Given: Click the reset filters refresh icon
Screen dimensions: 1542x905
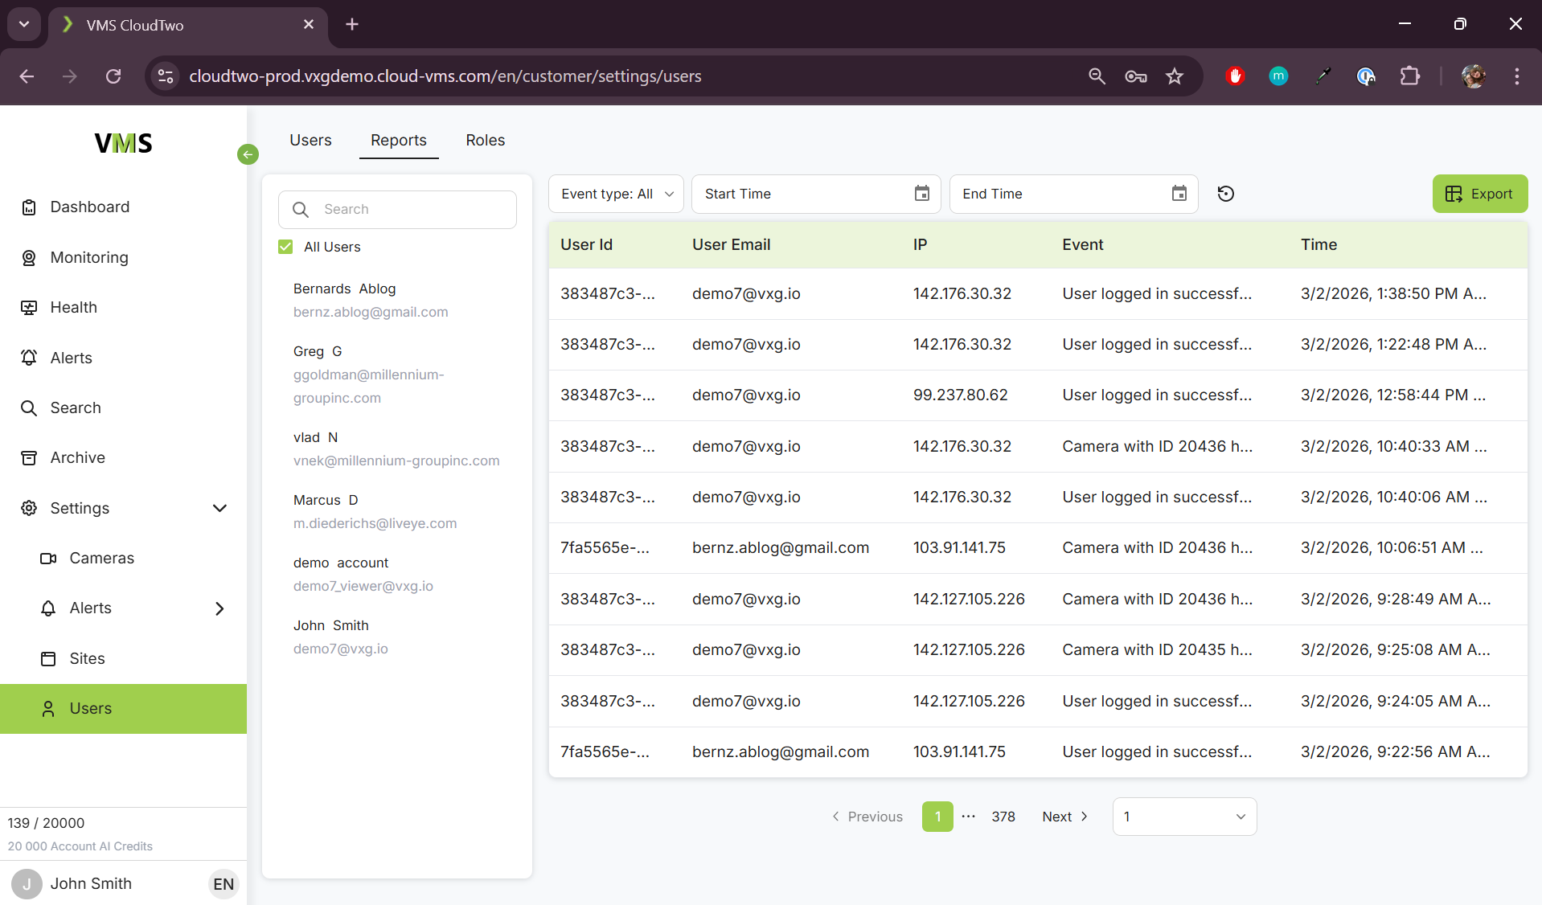Looking at the screenshot, I should (1225, 194).
